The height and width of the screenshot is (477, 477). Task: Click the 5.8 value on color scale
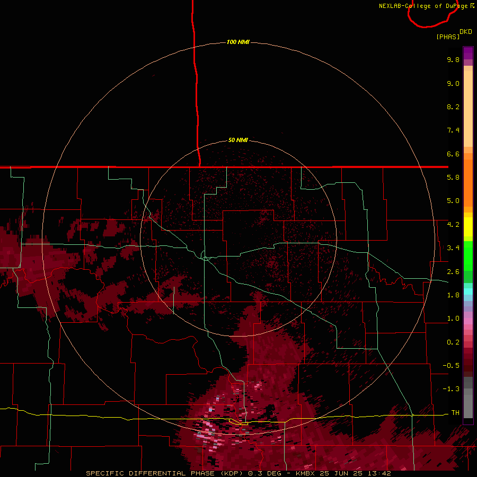(x=453, y=178)
